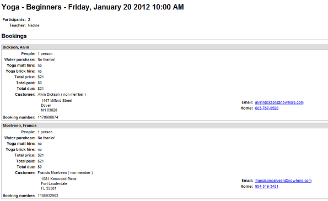
Task: Click Alvin's Water purchase value
Action: pyautogui.click(x=46, y=59)
